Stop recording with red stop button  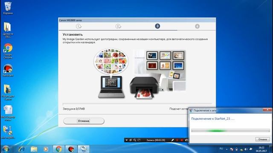182,140
